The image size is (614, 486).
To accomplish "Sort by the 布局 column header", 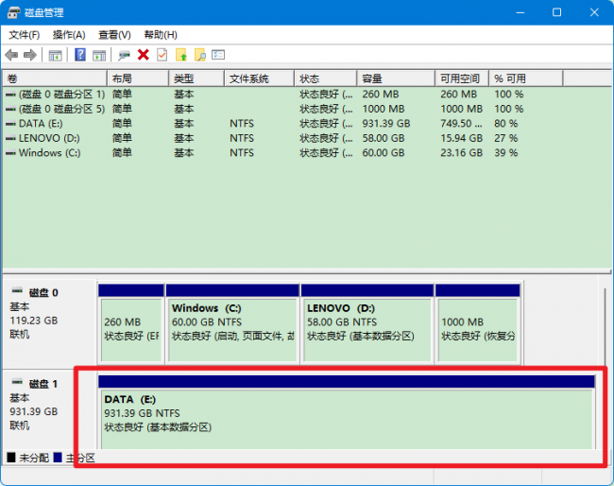I will (x=138, y=78).
